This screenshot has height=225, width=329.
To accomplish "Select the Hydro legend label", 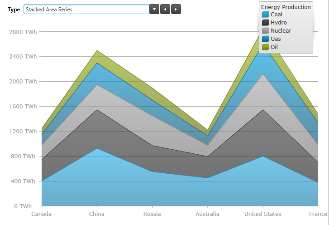I will pos(279,23).
